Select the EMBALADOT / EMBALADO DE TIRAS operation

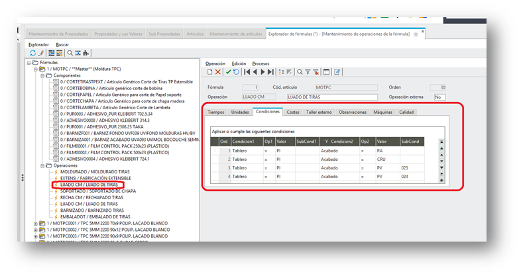coord(95,217)
